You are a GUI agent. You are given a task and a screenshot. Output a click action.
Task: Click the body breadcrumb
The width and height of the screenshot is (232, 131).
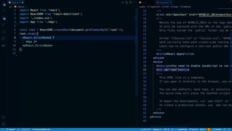click(175, 7)
